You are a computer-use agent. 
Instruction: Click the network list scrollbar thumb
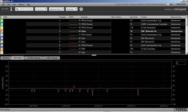[187, 22]
